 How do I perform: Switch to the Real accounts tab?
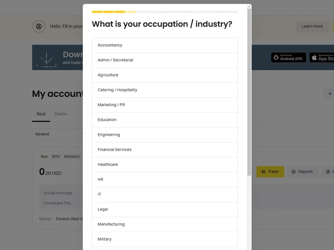pos(41,114)
